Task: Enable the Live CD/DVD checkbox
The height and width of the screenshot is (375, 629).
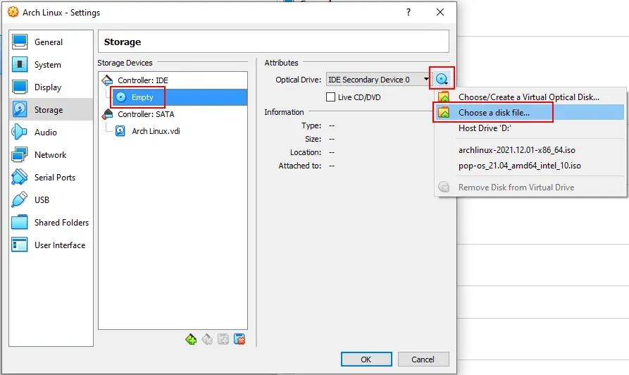Action: (331, 97)
